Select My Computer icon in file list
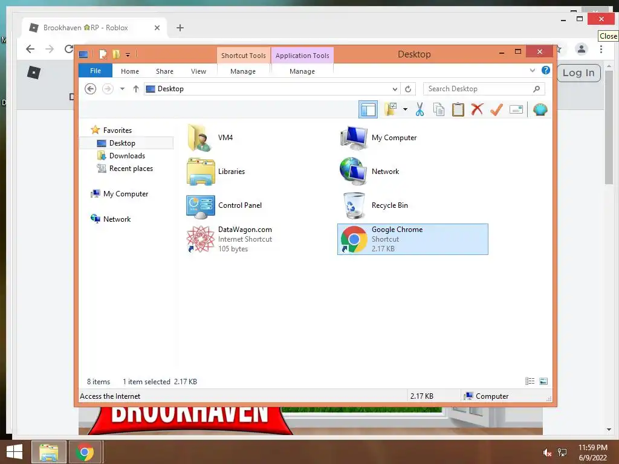 (354, 138)
